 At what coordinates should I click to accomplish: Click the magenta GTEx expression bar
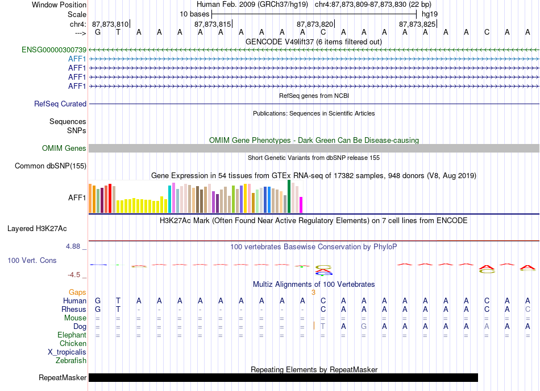[301, 205]
